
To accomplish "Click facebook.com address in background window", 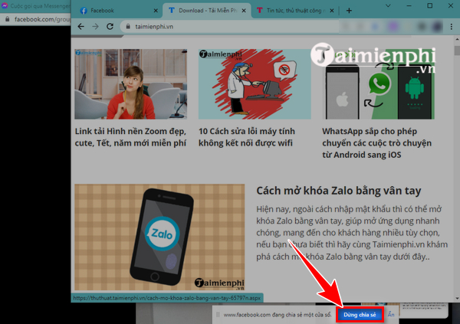I will coord(42,19).
